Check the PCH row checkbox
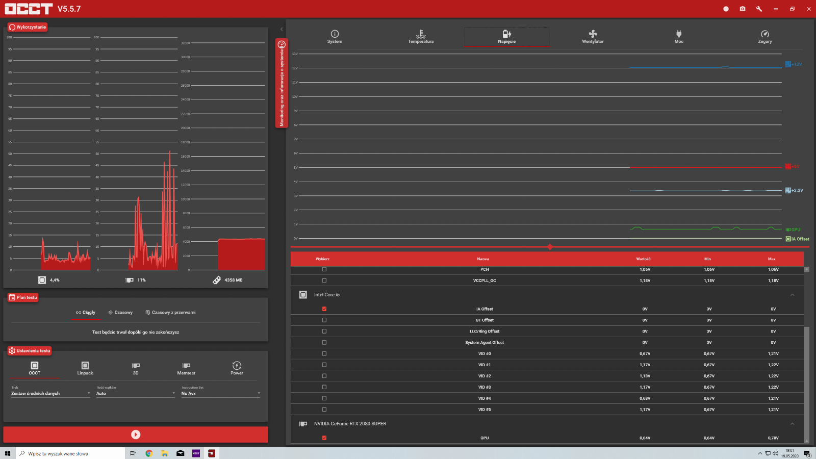 point(324,269)
